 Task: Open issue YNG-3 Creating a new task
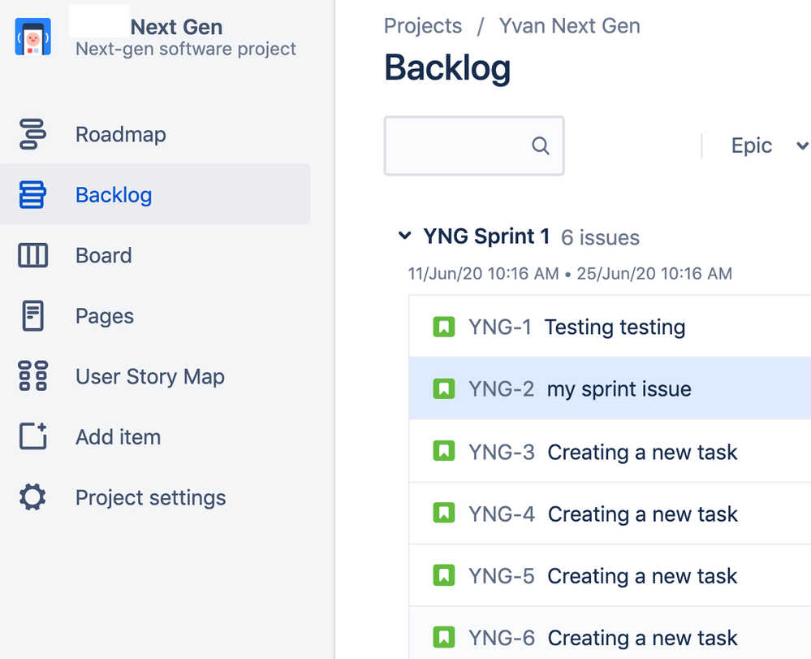coord(610,452)
